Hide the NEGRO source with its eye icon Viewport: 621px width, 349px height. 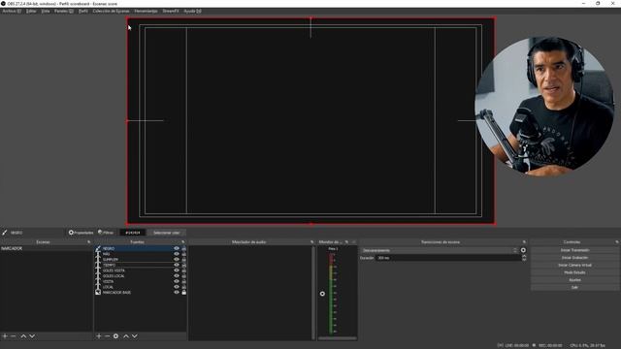[x=177, y=248]
